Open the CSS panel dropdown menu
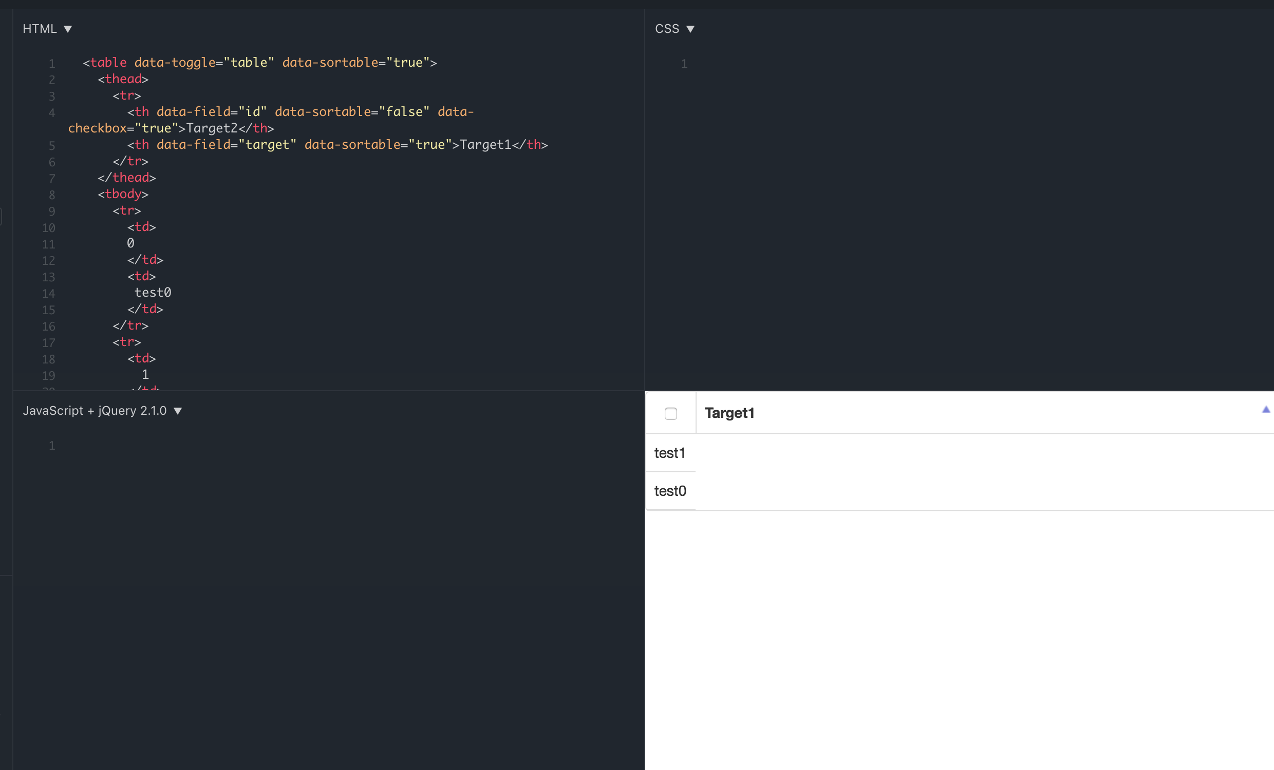 click(x=691, y=29)
